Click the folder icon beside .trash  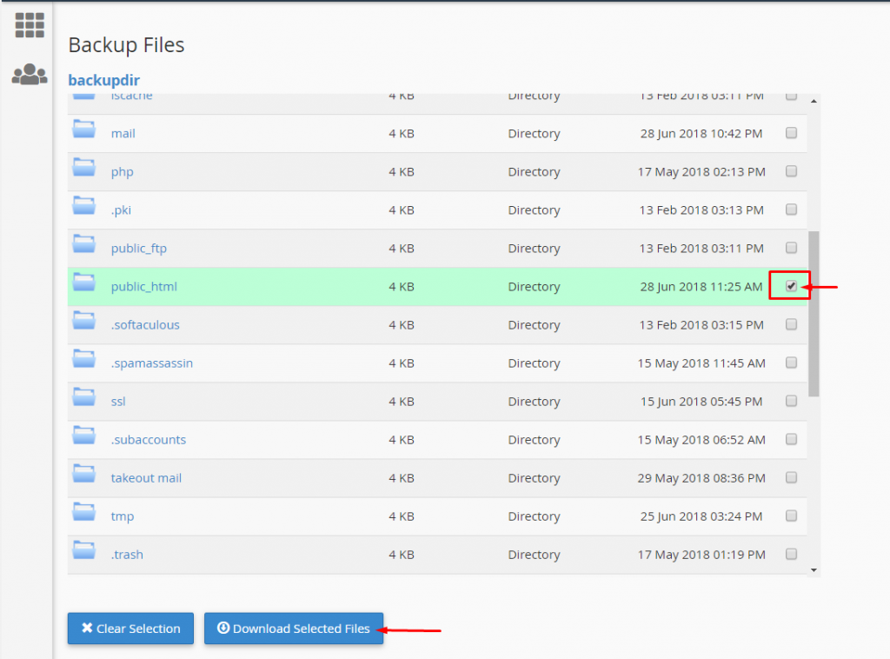pos(83,551)
